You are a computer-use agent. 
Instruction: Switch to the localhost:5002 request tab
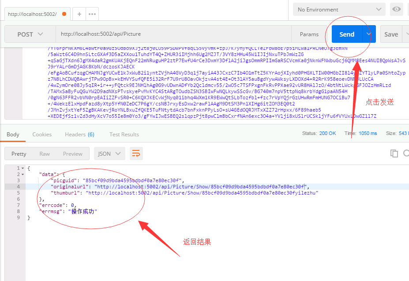point(38,14)
